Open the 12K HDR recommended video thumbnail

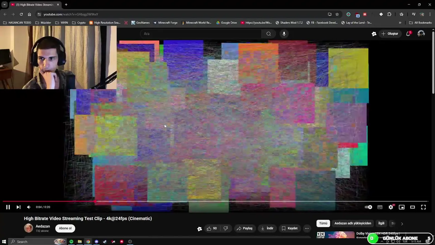336,235
